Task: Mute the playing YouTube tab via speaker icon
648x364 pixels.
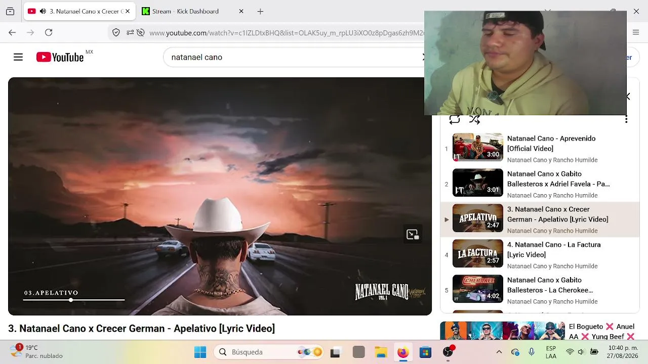Action: click(43, 11)
